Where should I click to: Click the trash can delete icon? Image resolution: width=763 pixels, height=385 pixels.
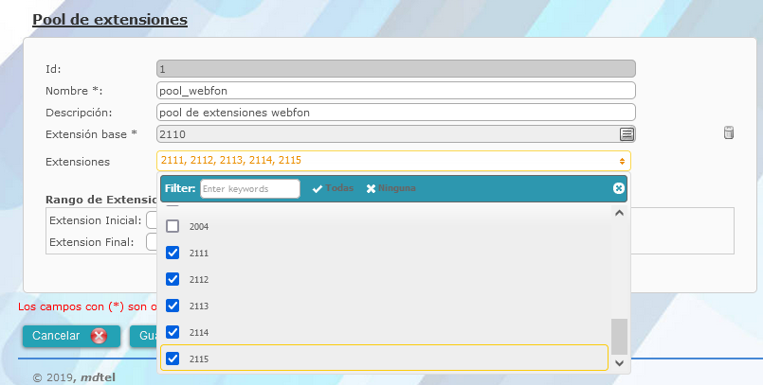pyautogui.click(x=729, y=133)
